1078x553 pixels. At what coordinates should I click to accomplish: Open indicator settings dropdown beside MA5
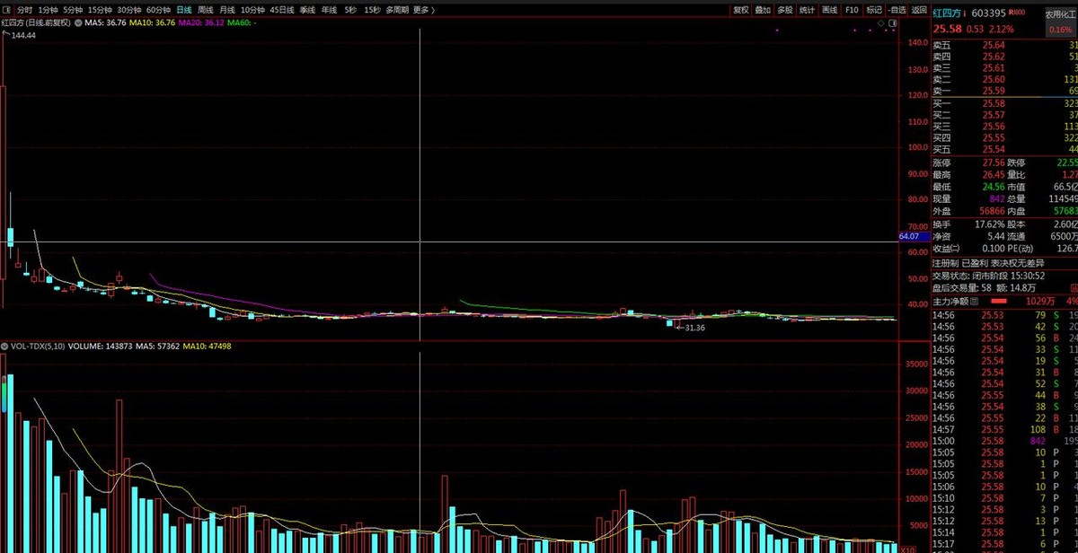tap(77, 22)
